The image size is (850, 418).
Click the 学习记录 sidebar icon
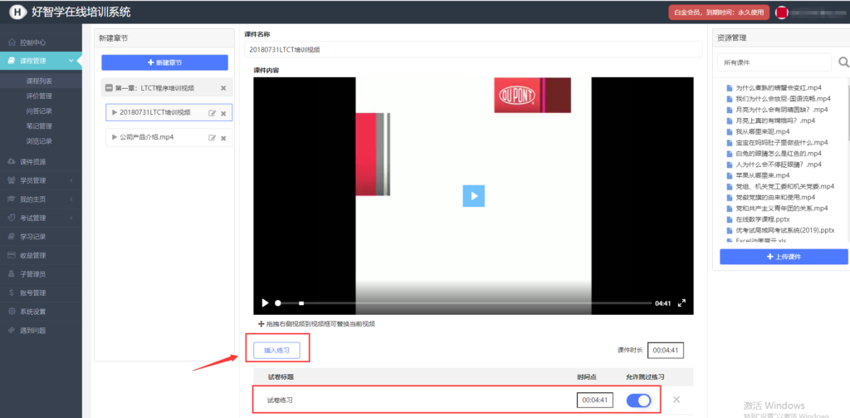12,237
